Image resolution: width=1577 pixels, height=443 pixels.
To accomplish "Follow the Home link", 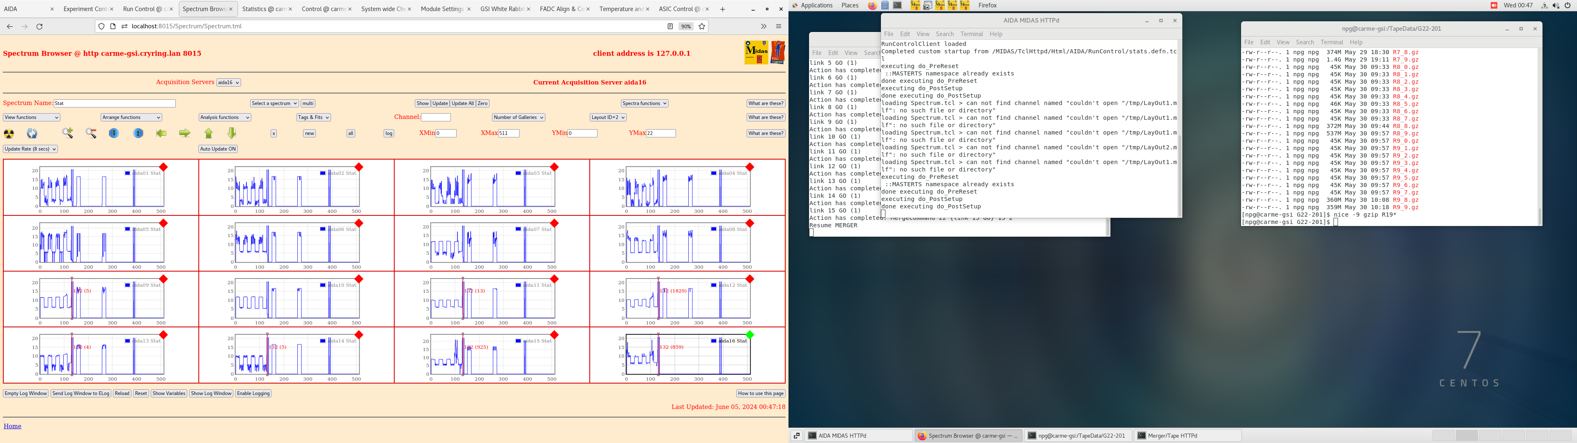I will coord(12,427).
